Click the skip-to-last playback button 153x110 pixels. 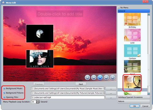coord(113,77)
